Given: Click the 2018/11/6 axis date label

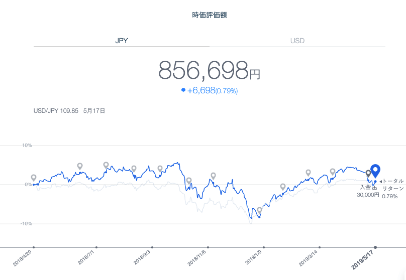Looking at the screenshot, I should (198, 257).
